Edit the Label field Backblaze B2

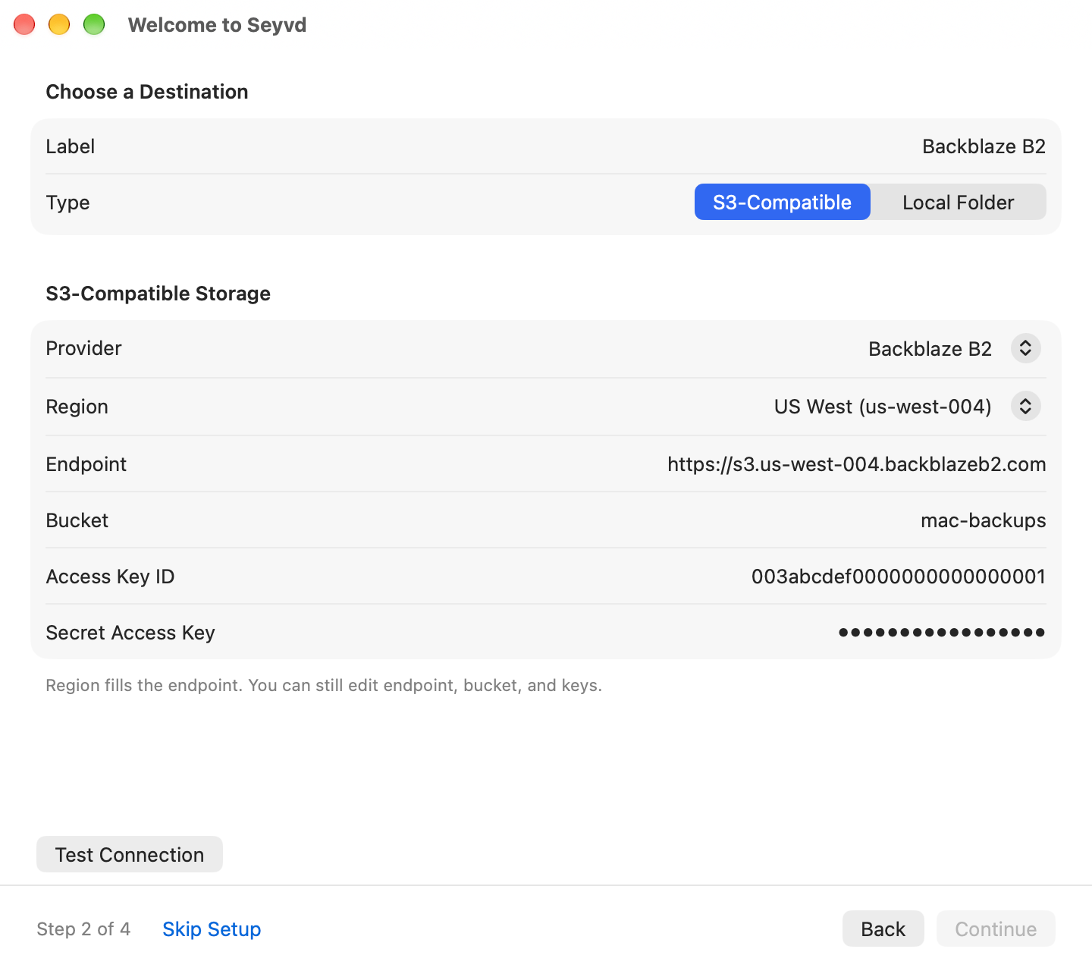[984, 146]
